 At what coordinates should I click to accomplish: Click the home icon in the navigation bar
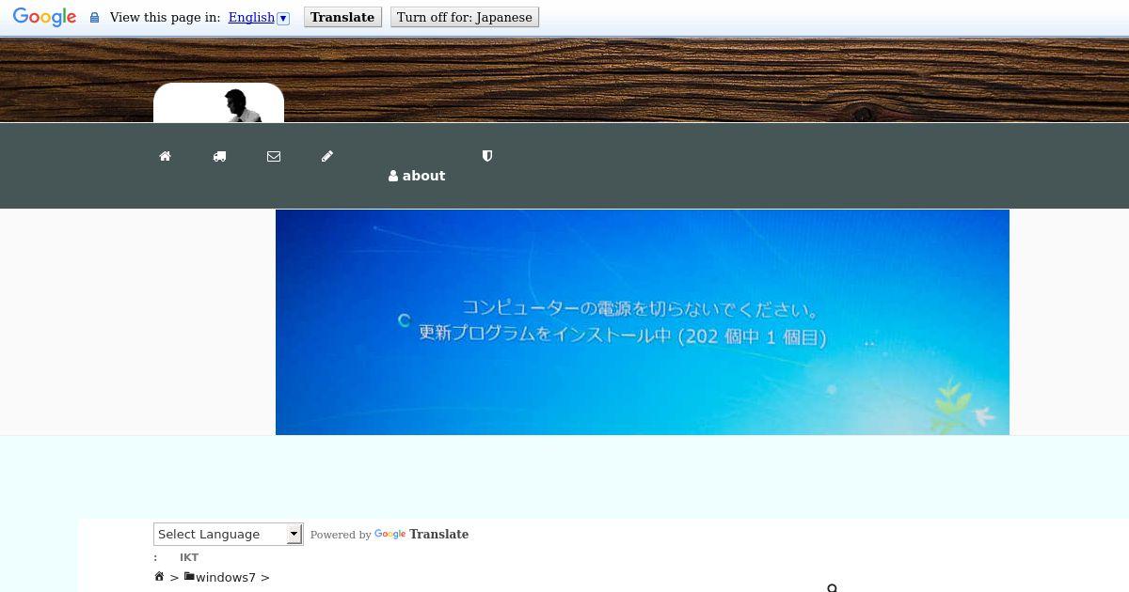[x=165, y=156]
